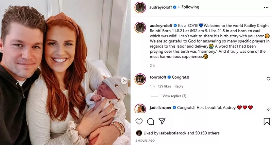Save the post with the bookmark icon
The width and height of the screenshot is (272, 145).
click(x=267, y=122)
